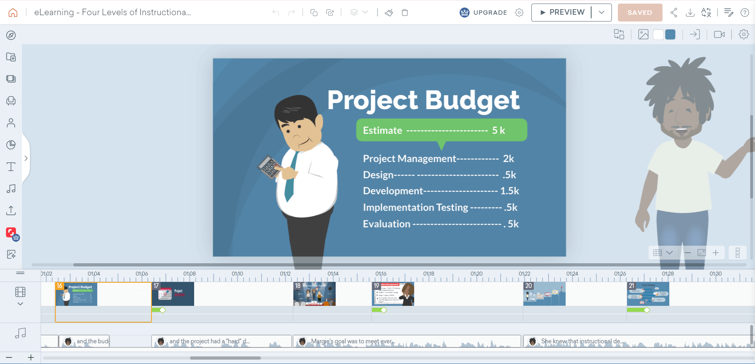Open the uploads panel
Image resolution: width=755 pixels, height=364 pixels.
pos(11,210)
